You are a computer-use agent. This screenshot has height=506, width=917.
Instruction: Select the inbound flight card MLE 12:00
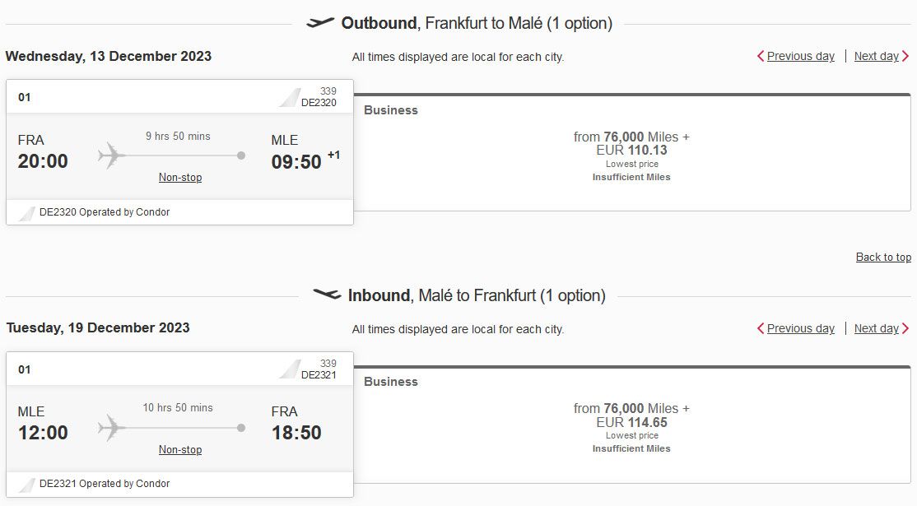pyautogui.click(x=179, y=425)
